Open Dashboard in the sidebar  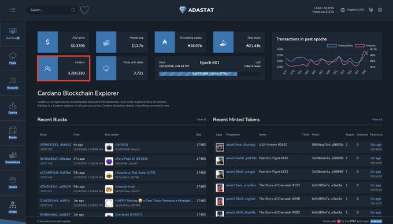[x=13, y=34]
